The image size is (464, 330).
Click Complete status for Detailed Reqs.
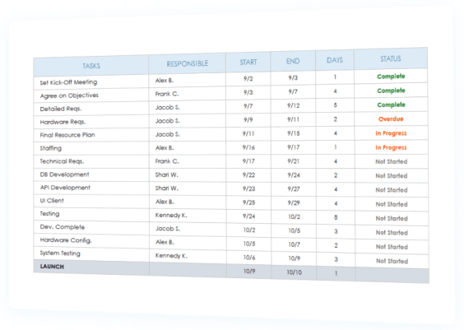coord(391,105)
